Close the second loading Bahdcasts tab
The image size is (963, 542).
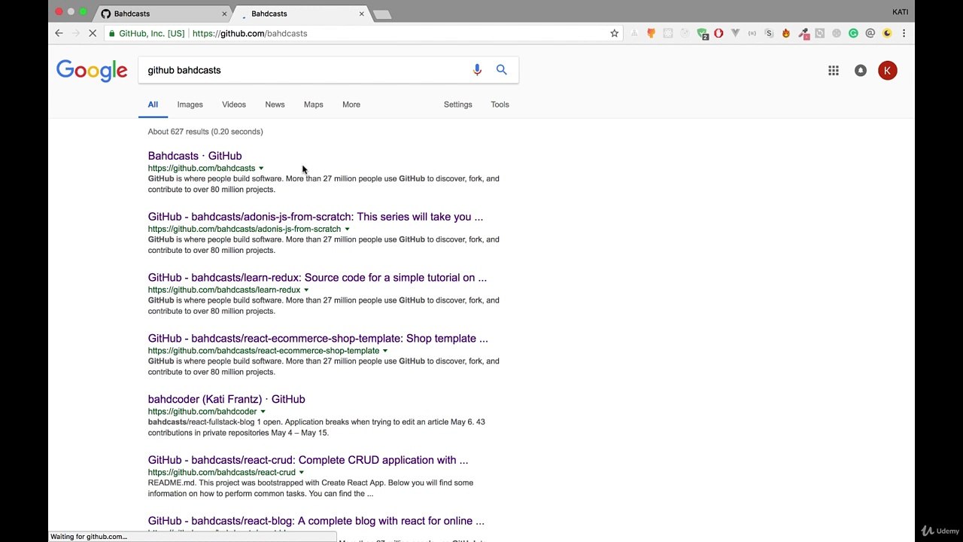[x=361, y=14]
